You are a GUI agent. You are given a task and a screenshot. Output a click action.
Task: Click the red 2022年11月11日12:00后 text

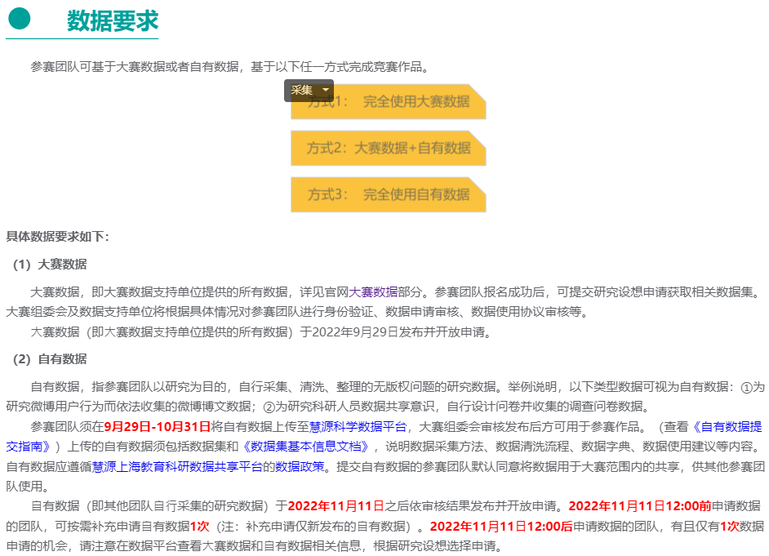point(500,526)
